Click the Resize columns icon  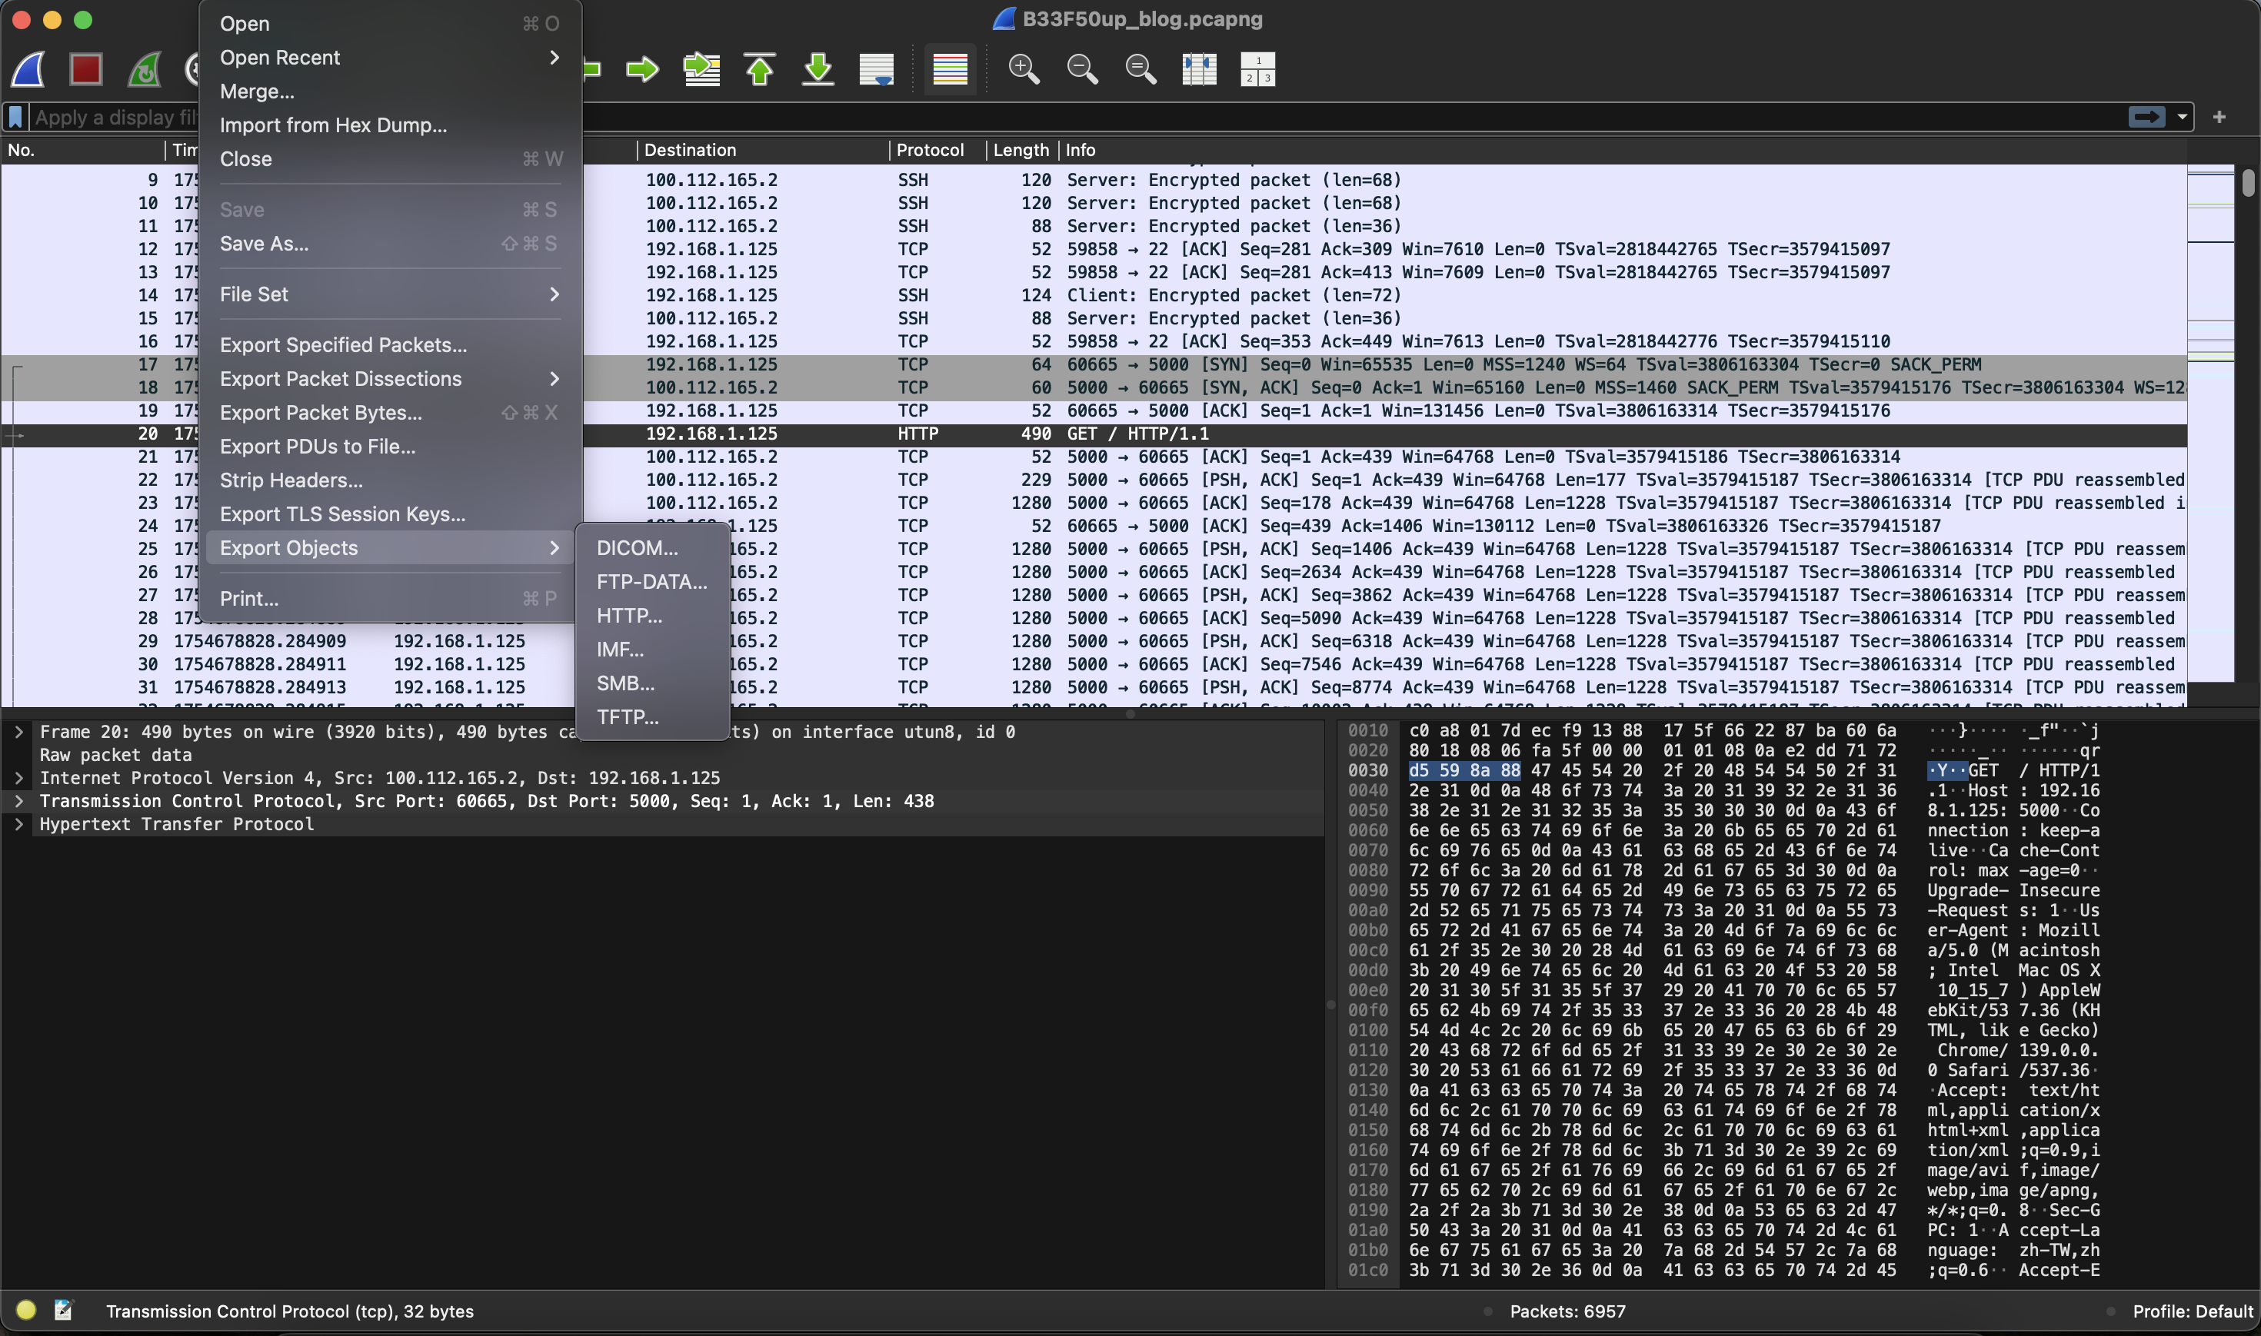coord(1198,69)
